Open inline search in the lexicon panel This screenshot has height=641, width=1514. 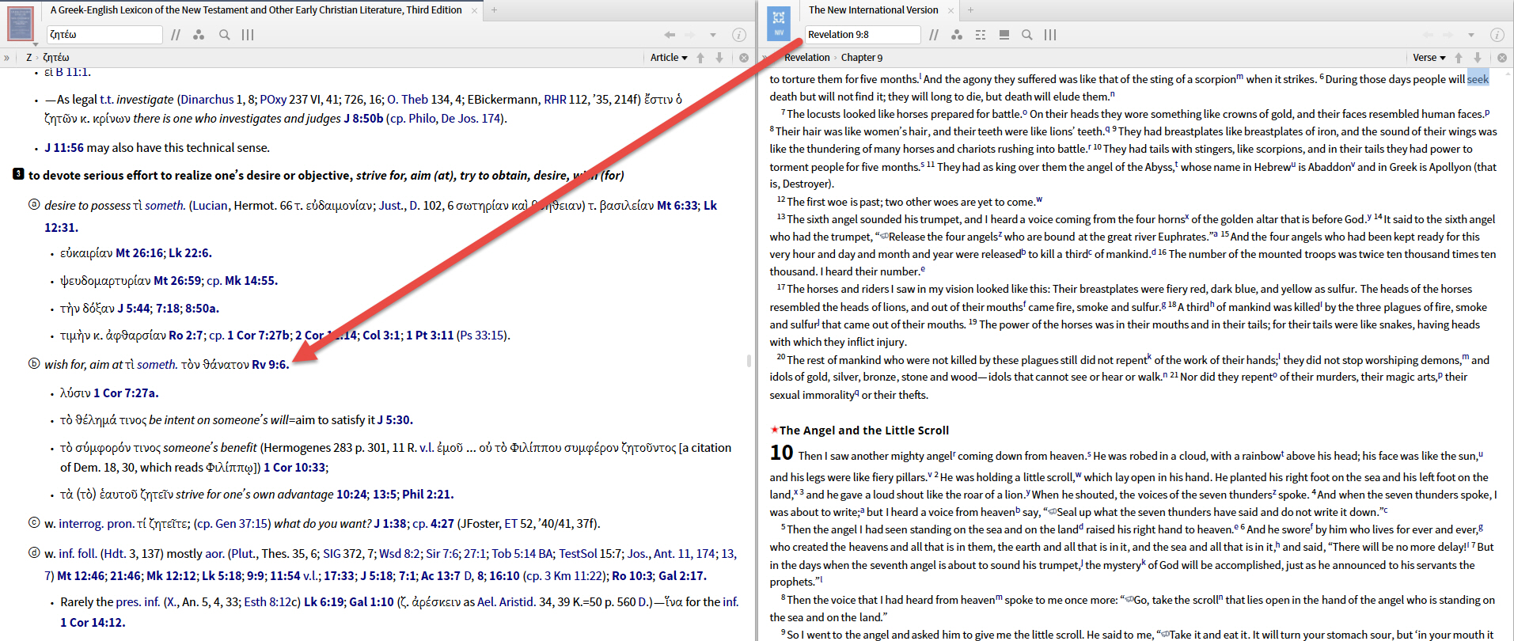point(225,35)
